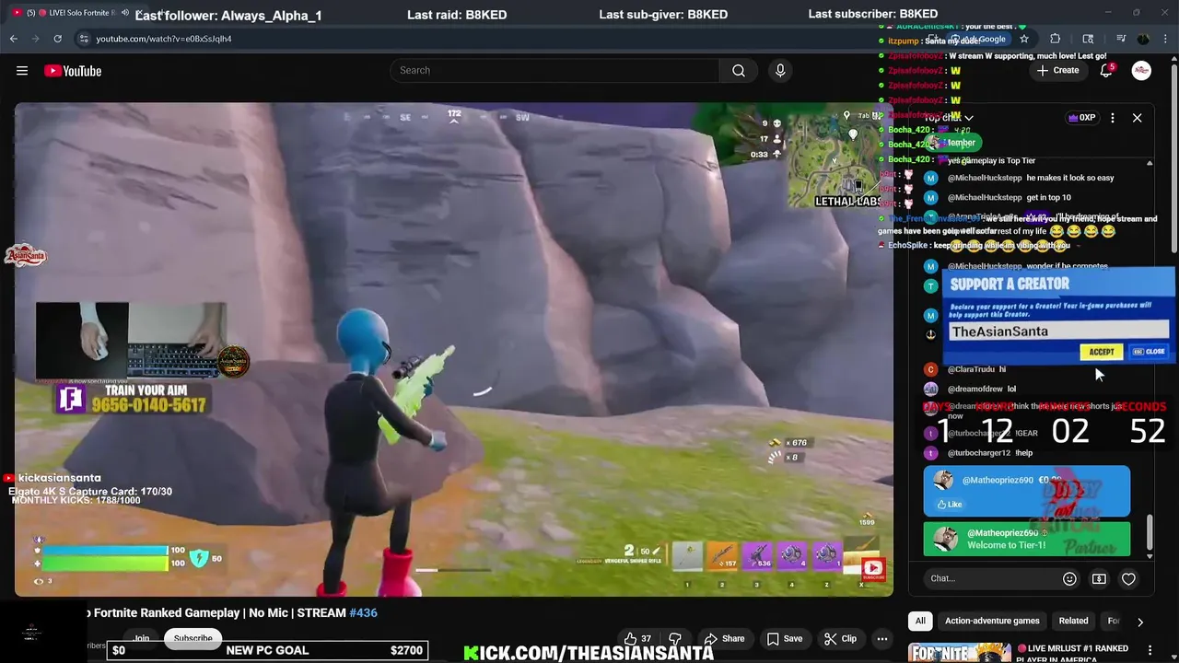Close the live chat panel

click(1137, 118)
